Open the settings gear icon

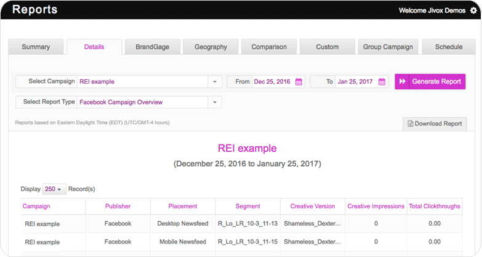(473, 10)
